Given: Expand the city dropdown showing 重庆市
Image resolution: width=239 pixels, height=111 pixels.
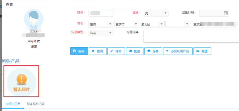Looking at the screenshot, I should click(126, 24).
